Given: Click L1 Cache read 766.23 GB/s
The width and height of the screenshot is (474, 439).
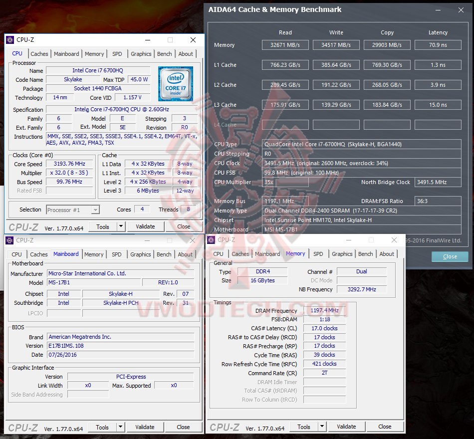Looking at the screenshot, I should coord(285,65).
